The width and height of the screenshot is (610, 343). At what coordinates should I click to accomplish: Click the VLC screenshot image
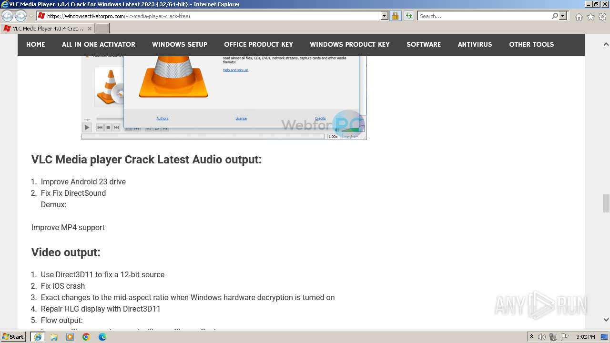pyautogui.click(x=224, y=98)
